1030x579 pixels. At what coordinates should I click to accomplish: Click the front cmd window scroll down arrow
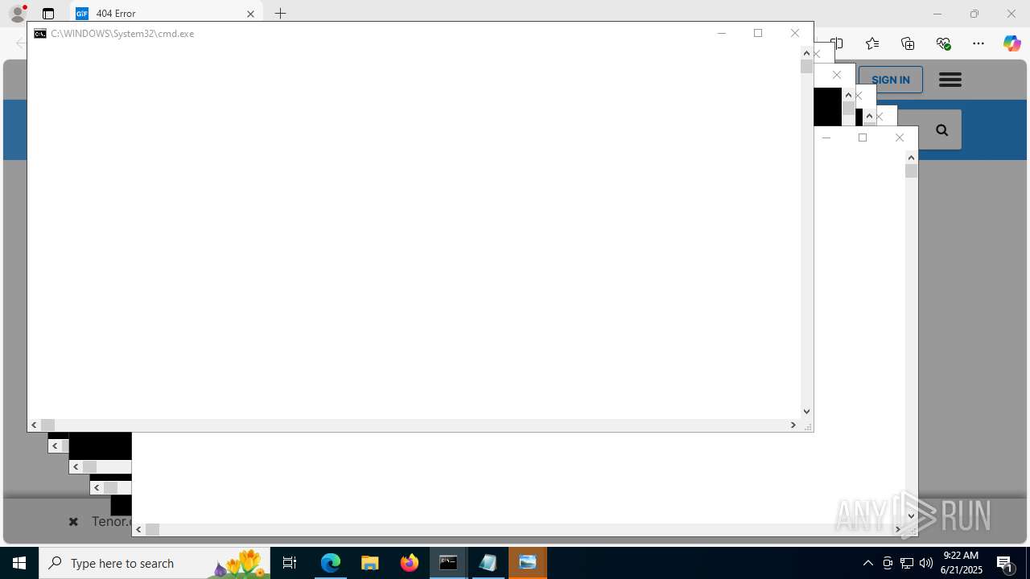coord(807,412)
